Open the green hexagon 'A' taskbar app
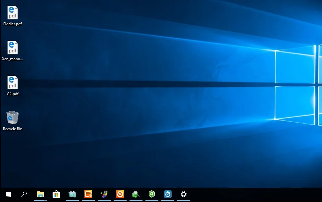Screen dimensions: 322x202 tap(152, 194)
